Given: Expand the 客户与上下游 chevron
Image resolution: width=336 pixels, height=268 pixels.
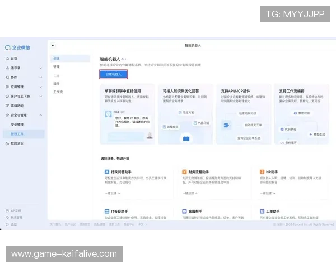Looking at the screenshot, I should click(41, 97).
